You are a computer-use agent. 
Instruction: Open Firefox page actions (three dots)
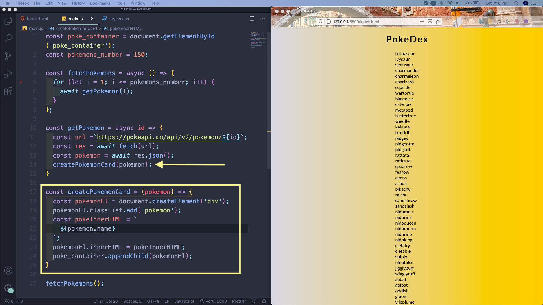[422, 21]
